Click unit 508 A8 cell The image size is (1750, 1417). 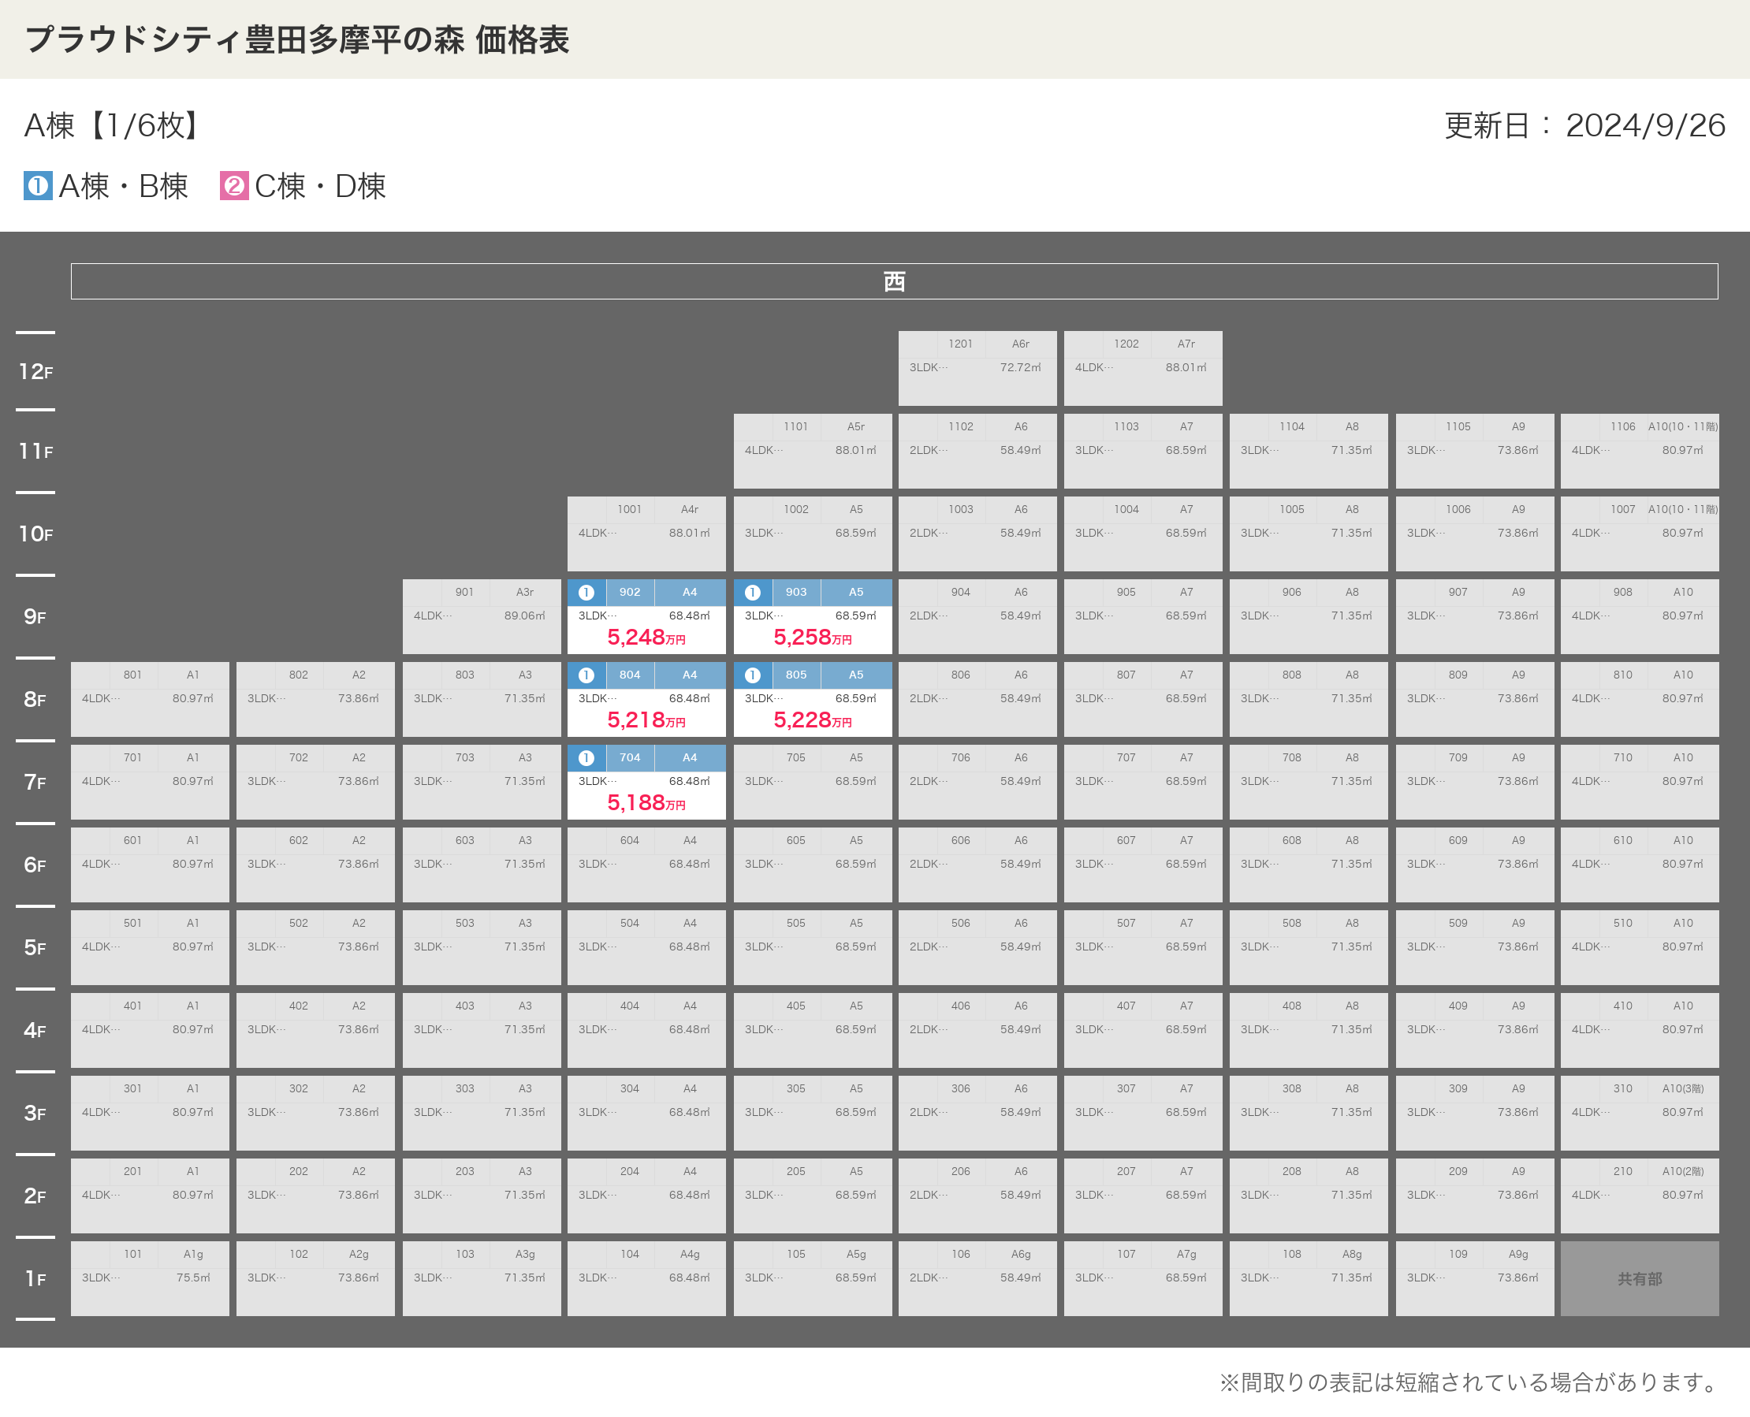[x=1309, y=947]
